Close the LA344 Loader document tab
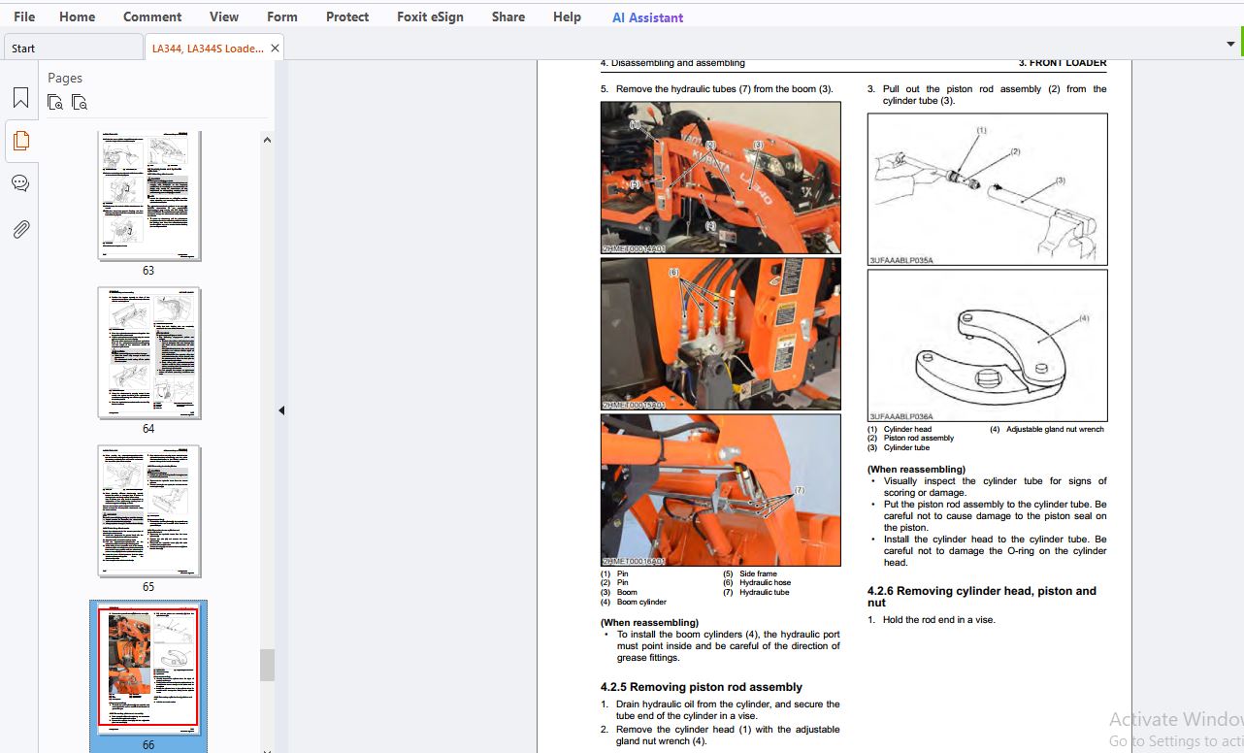The height and width of the screenshot is (753, 1244). pyautogui.click(x=275, y=48)
